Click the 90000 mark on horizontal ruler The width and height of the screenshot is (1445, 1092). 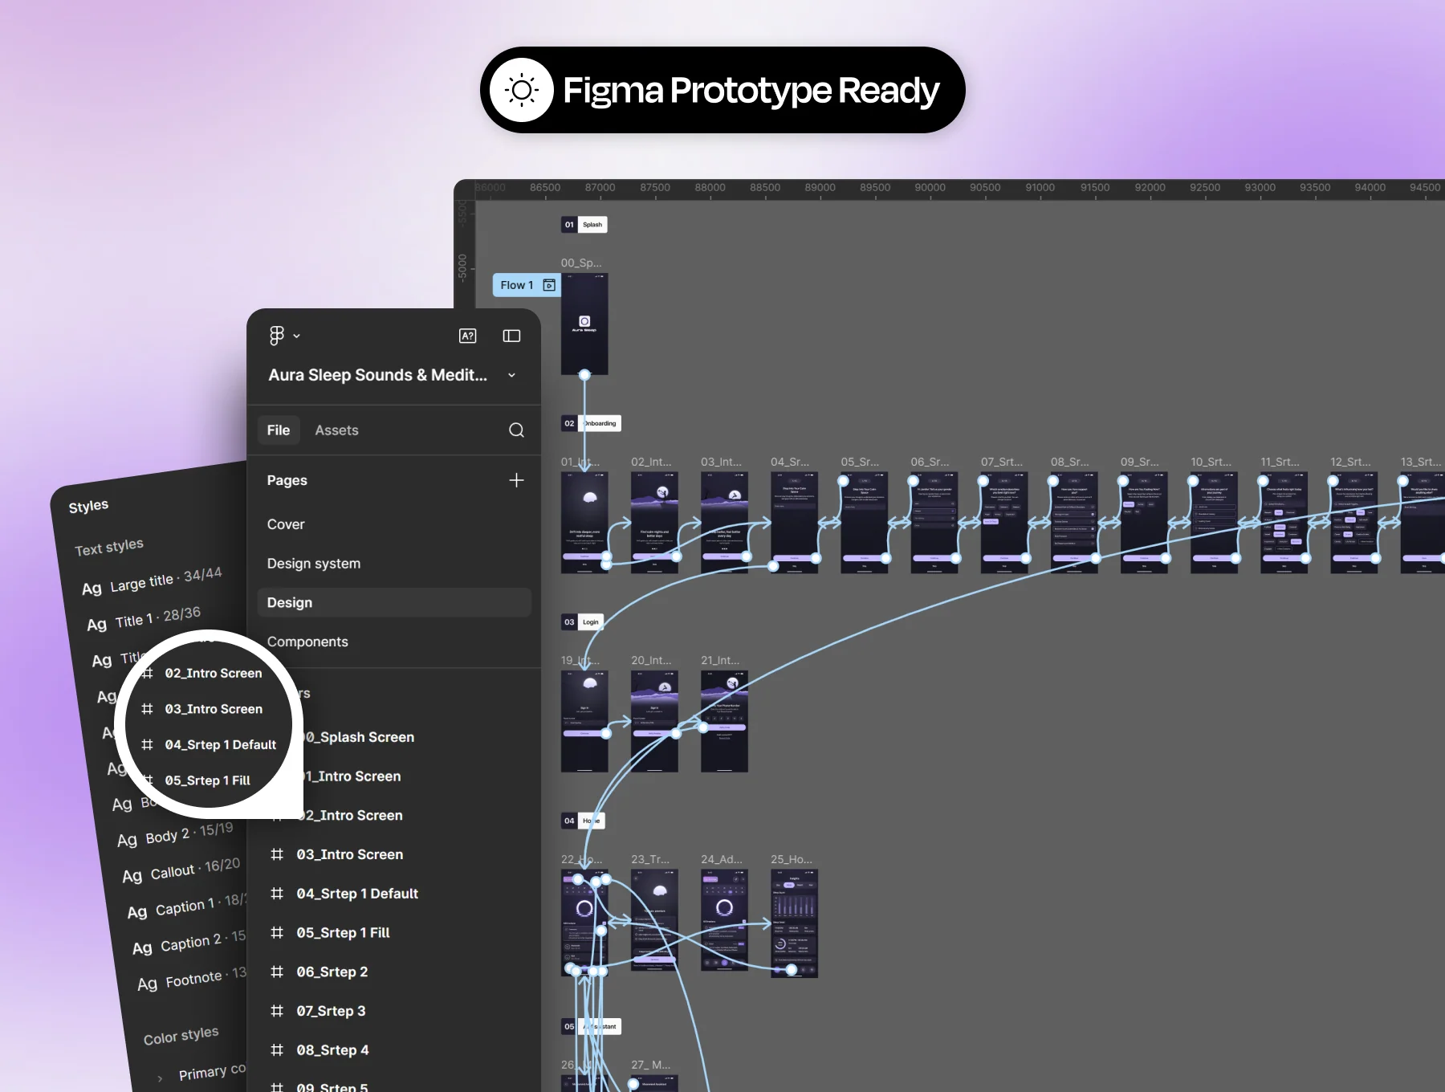930,188
